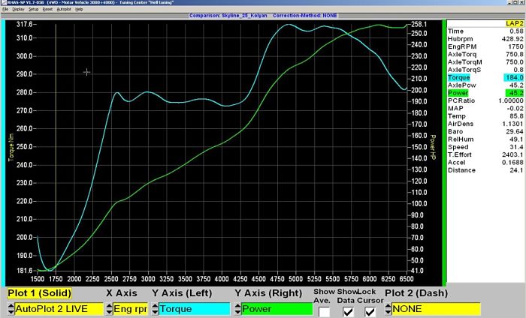Click the 258.1 maximum power axis value
The width and height of the screenshot is (526, 318).
(419, 25)
